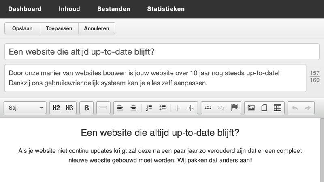Cancel editing with Annuleren
The image size is (324, 182).
coord(96,28)
